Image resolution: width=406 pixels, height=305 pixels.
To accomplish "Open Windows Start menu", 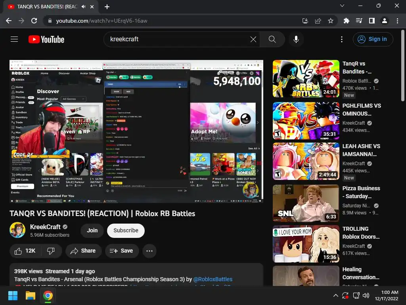I will (13, 295).
